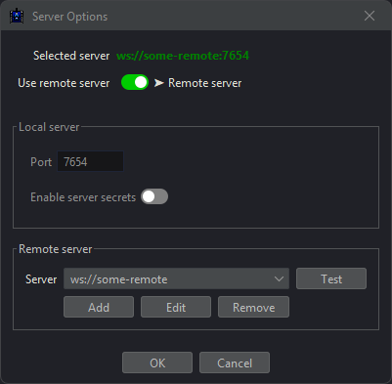Enable server secrets toggle
This screenshot has width=392, height=384.
[x=154, y=196]
